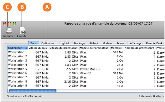Select the Workstation 8 row

pyautogui.click(x=86, y=82)
